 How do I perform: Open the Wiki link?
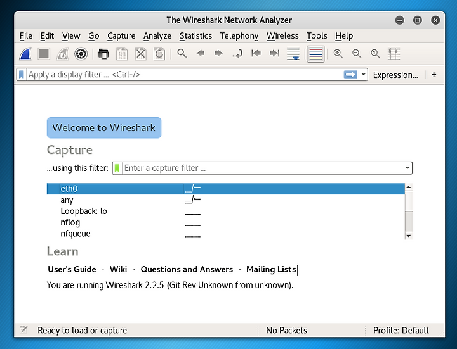pyautogui.click(x=118, y=269)
